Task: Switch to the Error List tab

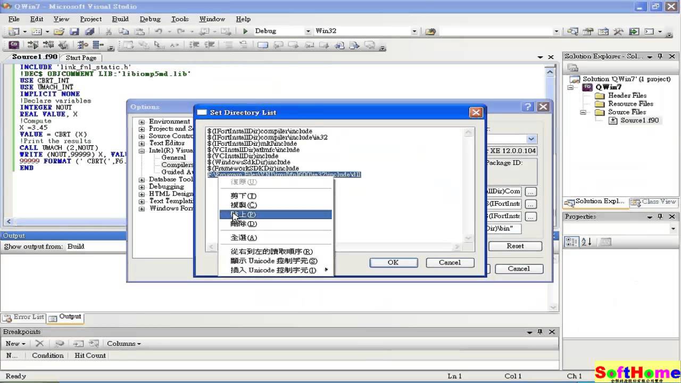Action: 24,317
